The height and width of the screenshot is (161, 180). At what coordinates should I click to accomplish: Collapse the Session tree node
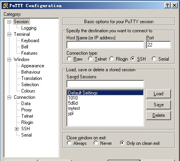tap(9, 22)
